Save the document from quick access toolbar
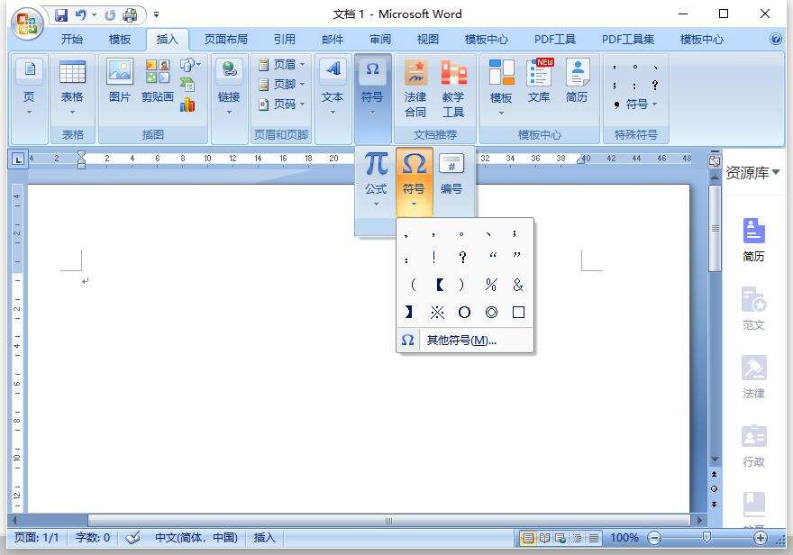This screenshot has height=555, width=793. (61, 15)
